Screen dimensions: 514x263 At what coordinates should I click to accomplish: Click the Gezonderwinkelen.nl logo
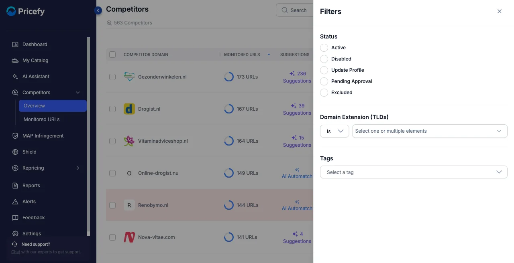click(x=129, y=77)
